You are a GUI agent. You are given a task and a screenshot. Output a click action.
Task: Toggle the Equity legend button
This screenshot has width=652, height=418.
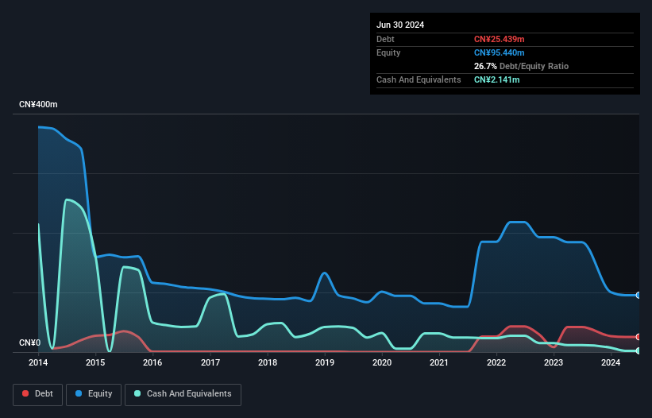click(94, 394)
